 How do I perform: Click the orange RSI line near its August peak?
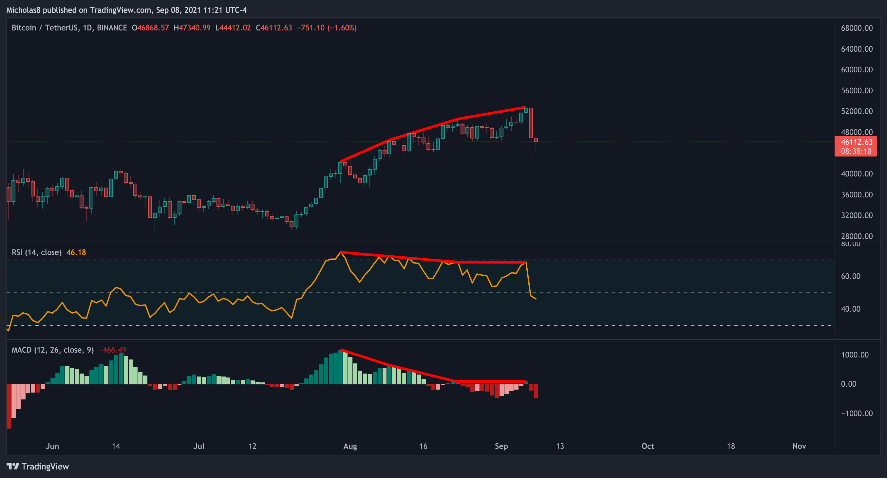tap(341, 253)
